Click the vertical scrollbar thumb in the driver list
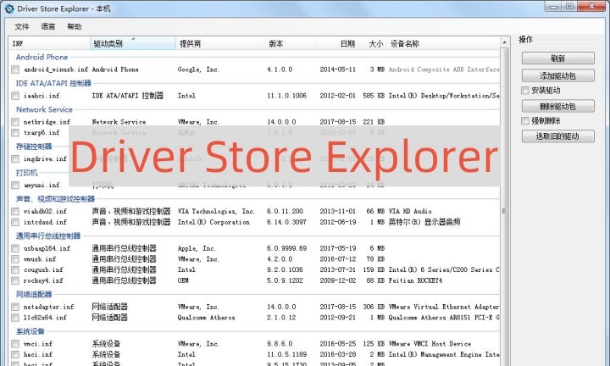Screen dimensions: 610x366 coord(505,211)
